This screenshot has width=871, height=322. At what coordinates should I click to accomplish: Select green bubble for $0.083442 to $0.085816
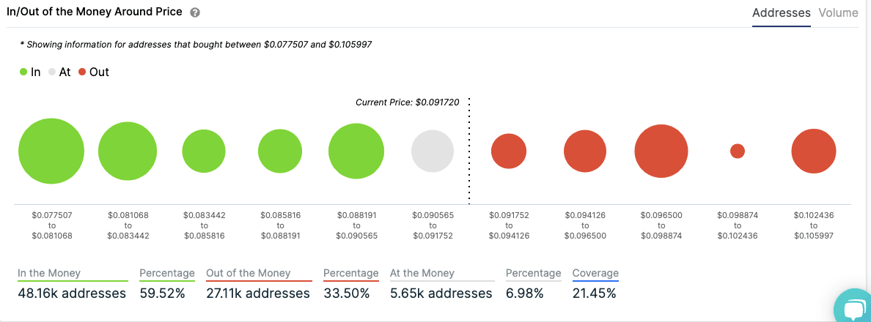point(204,151)
